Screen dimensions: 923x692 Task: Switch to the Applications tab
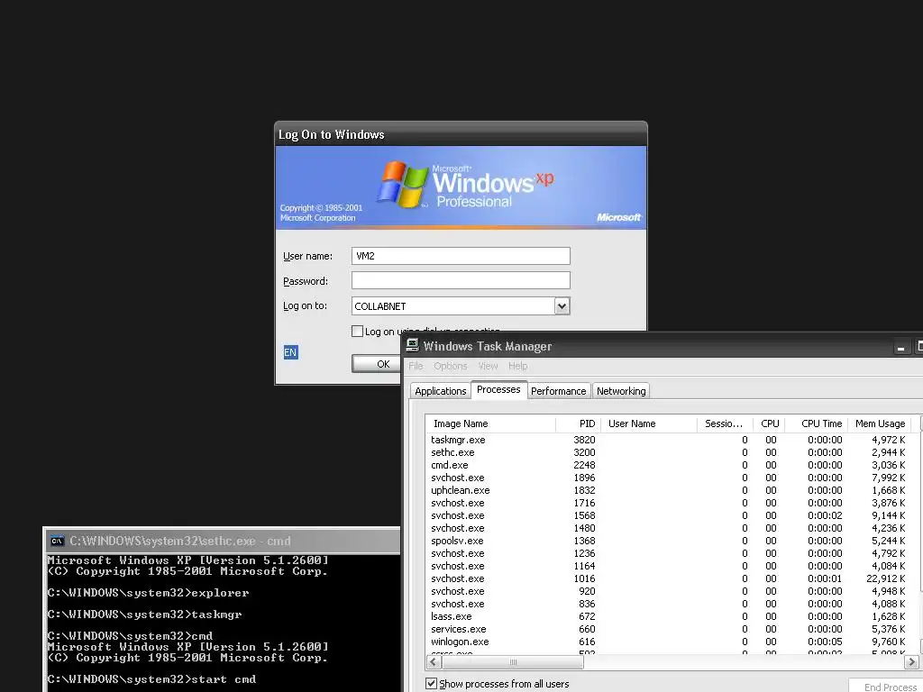click(440, 391)
